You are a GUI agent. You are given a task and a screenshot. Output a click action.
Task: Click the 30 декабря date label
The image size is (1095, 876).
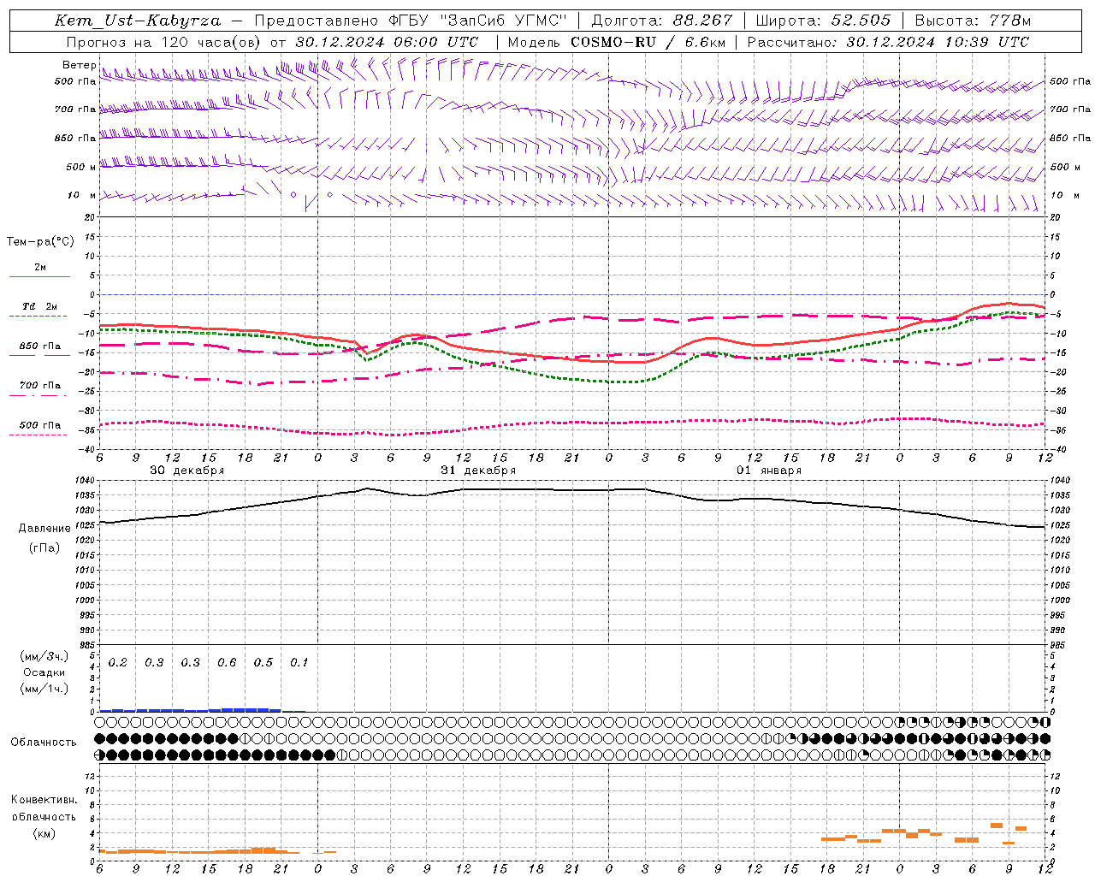(186, 471)
